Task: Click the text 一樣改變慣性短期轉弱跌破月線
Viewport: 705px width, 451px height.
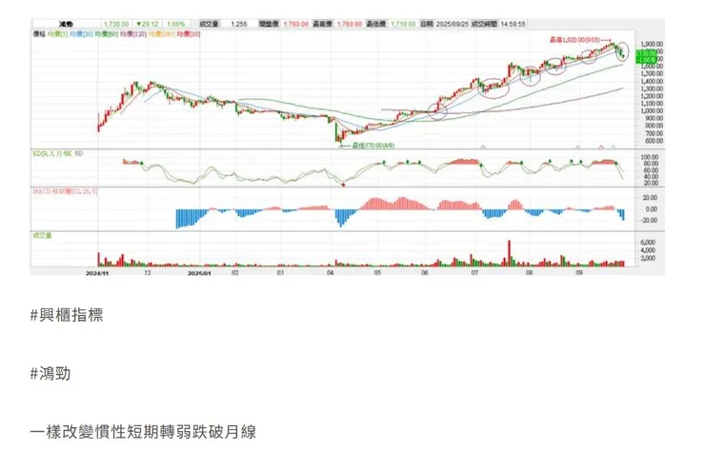Action: 143,432
